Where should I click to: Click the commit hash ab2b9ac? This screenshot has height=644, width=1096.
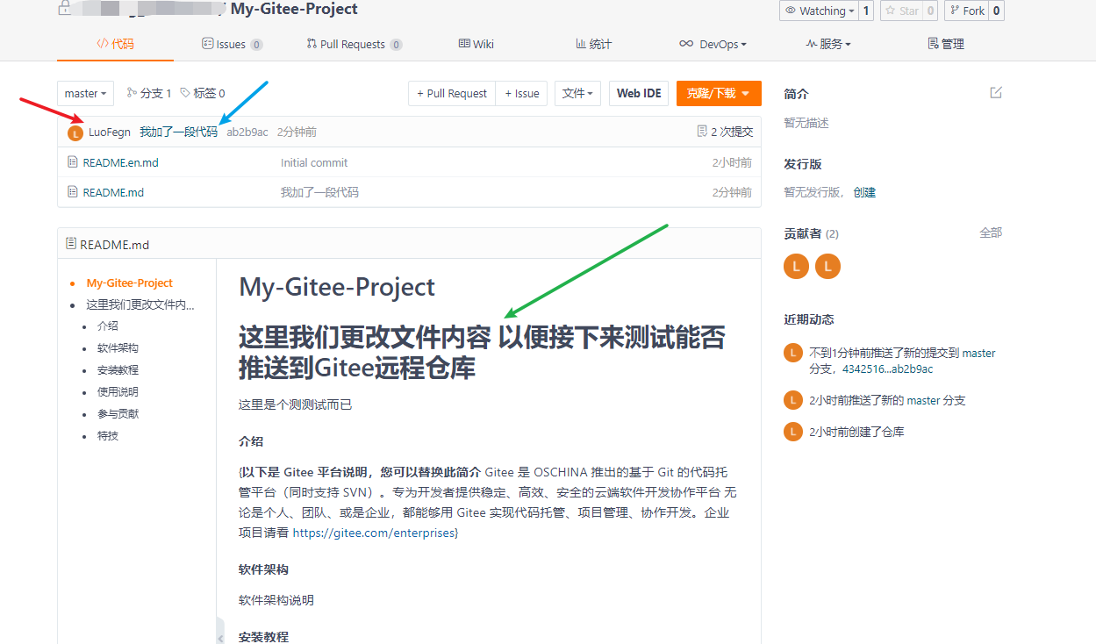pos(247,132)
